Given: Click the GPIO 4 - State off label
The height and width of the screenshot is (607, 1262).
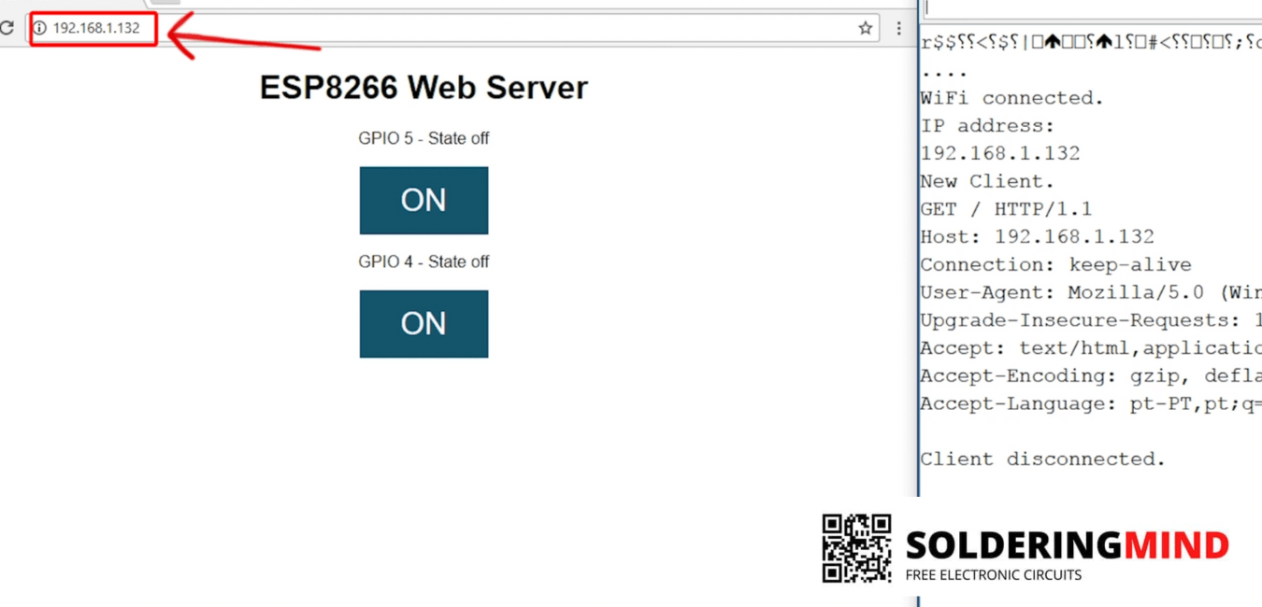Looking at the screenshot, I should coord(423,261).
